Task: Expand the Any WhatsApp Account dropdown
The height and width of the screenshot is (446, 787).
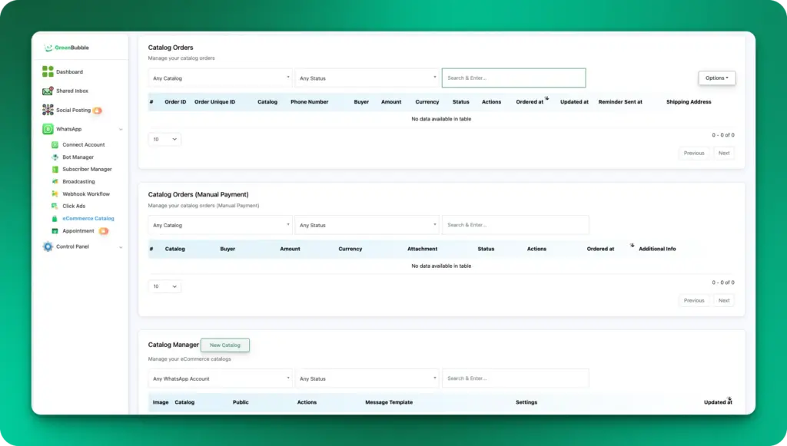Action: point(220,378)
